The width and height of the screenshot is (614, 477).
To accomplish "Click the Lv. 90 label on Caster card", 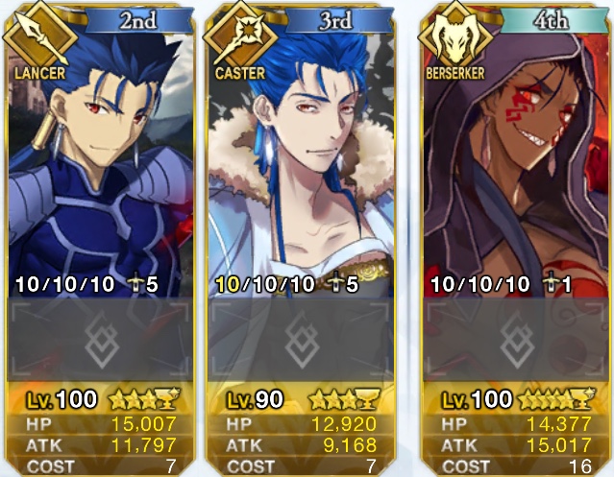I will (x=255, y=399).
